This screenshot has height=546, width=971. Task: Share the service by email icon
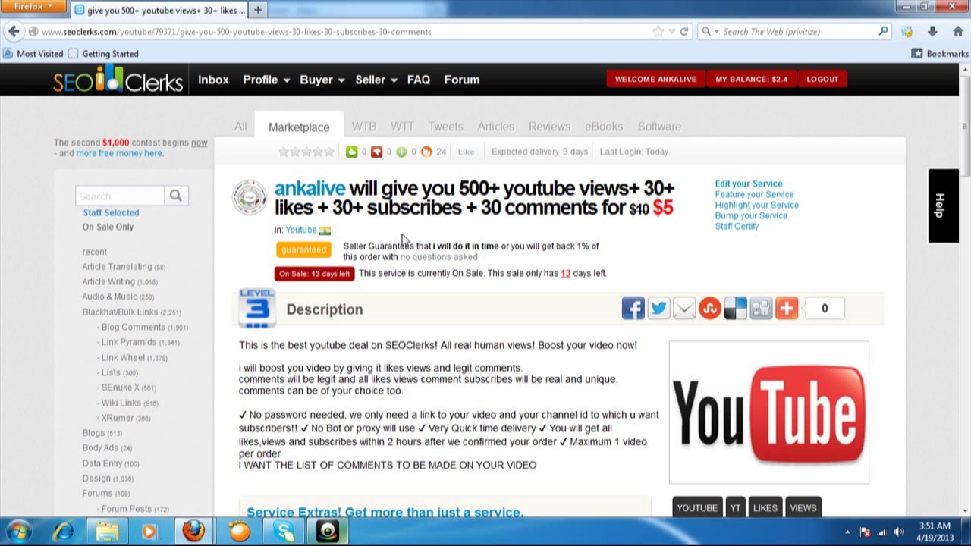pyautogui.click(x=684, y=309)
